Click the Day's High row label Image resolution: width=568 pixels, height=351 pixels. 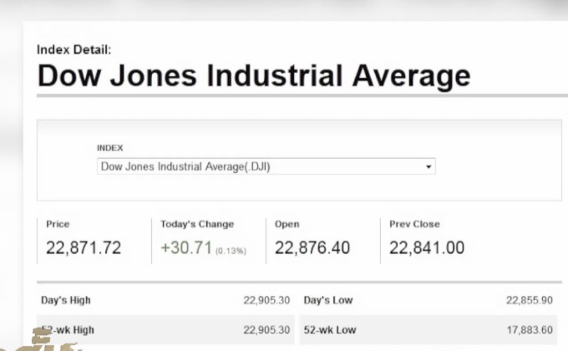pos(66,300)
